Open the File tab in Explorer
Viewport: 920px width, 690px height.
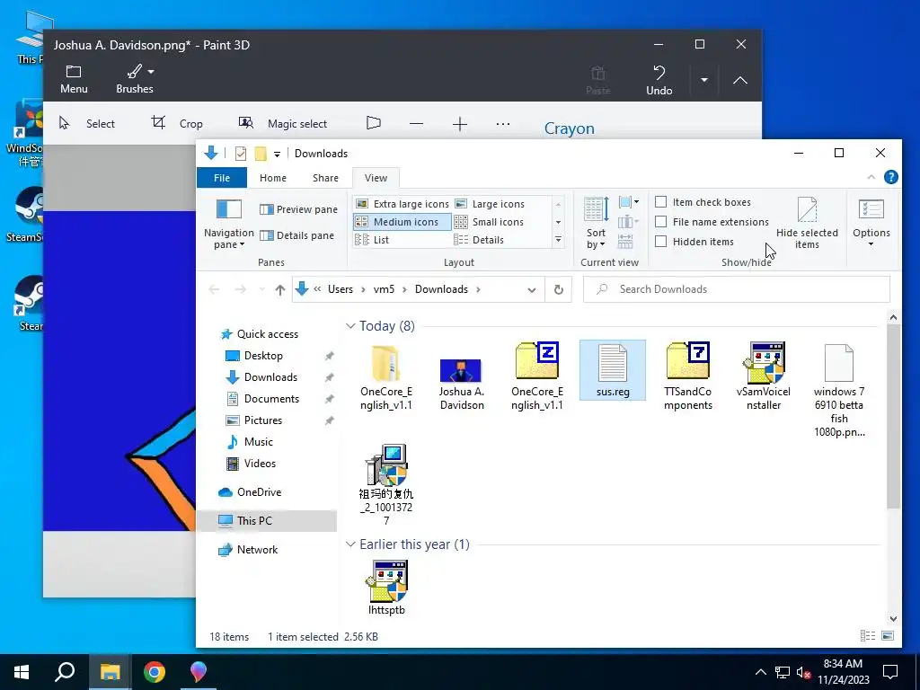(222, 178)
